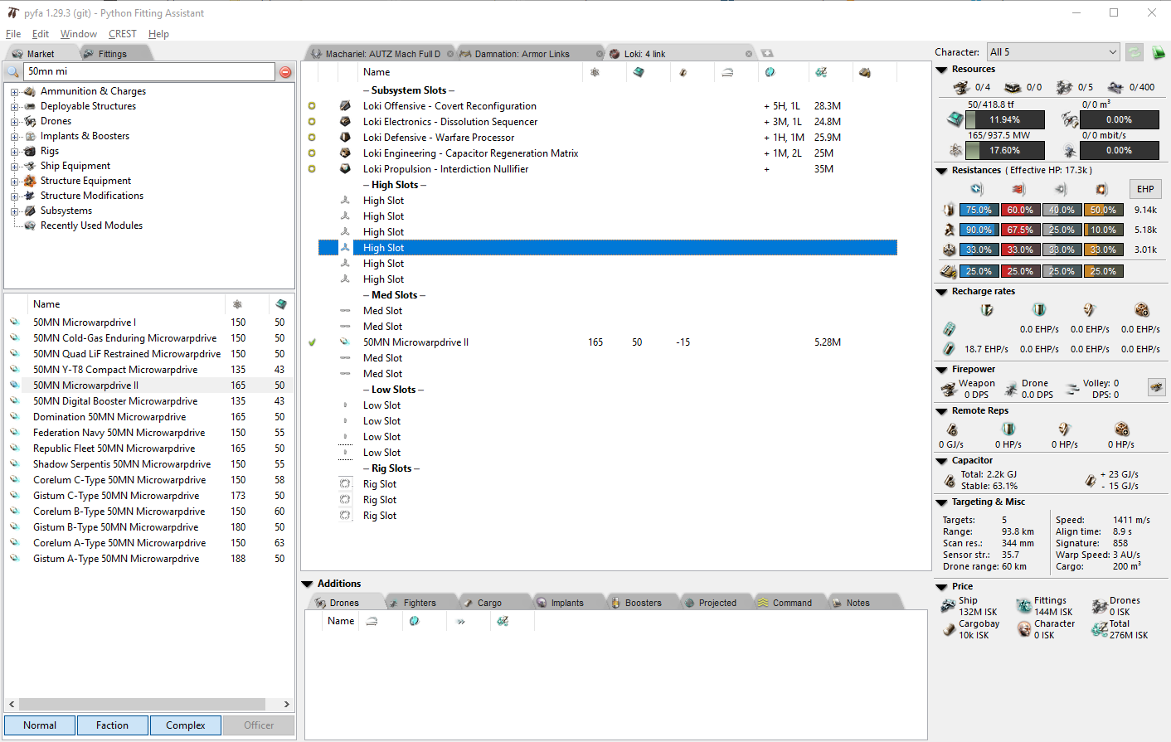Collapse the Firepower panel section
Image resolution: width=1171 pixels, height=742 pixels.
coord(941,370)
